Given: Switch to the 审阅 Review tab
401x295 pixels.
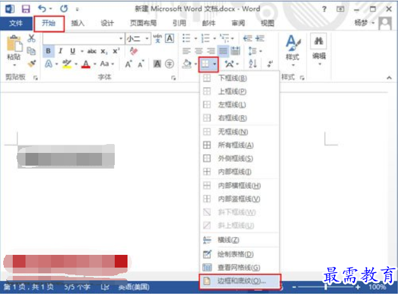Looking at the screenshot, I should coord(238,24).
